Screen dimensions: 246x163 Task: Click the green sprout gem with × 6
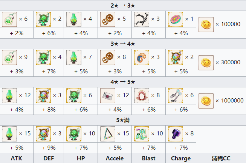click(9, 19)
